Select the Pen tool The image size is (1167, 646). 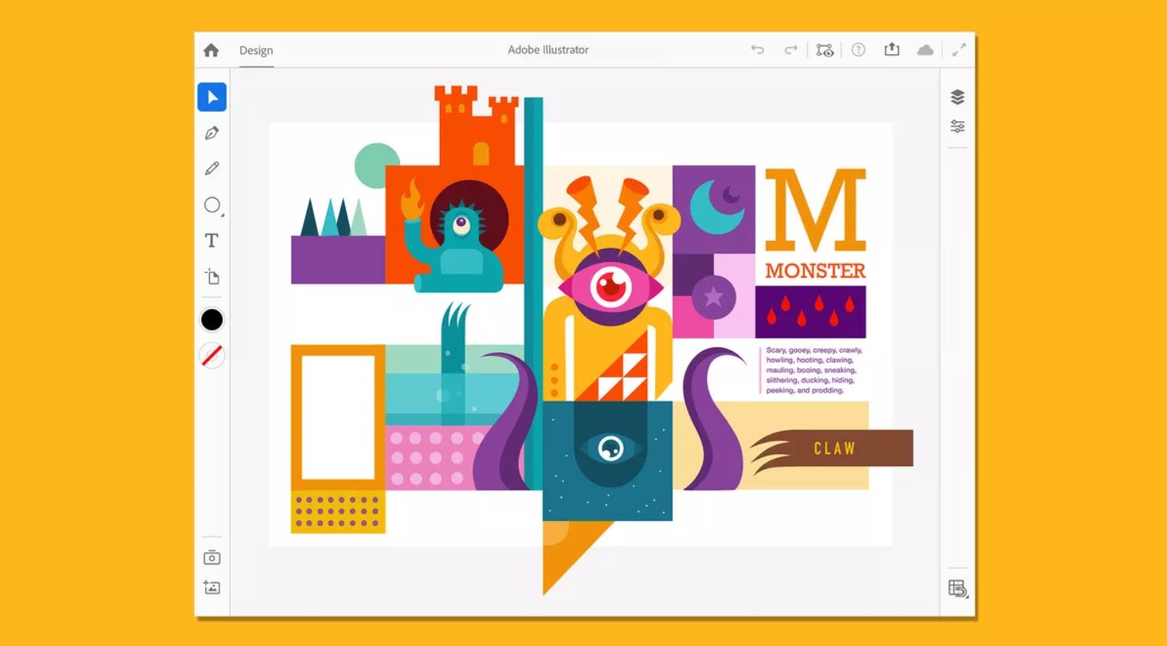212,133
